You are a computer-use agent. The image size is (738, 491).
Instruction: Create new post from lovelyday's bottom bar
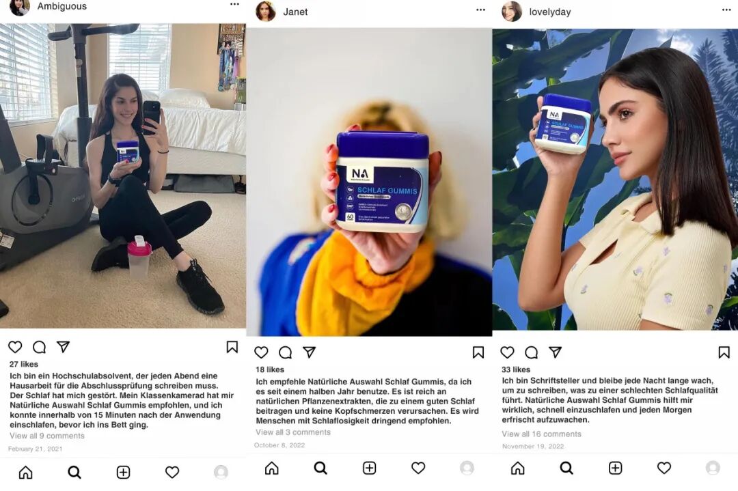pyautogui.click(x=615, y=468)
